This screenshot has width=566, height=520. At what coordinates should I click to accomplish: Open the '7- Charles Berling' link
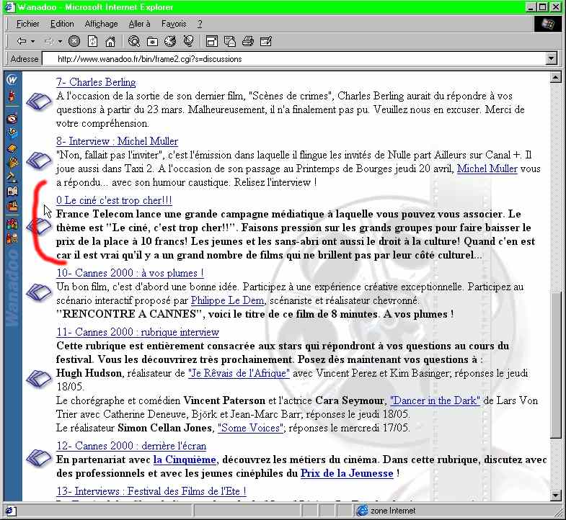[x=96, y=82]
